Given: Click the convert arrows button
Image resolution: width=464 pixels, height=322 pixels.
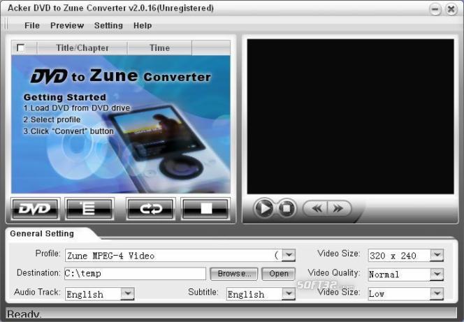Looking at the screenshot, I should tap(151, 209).
